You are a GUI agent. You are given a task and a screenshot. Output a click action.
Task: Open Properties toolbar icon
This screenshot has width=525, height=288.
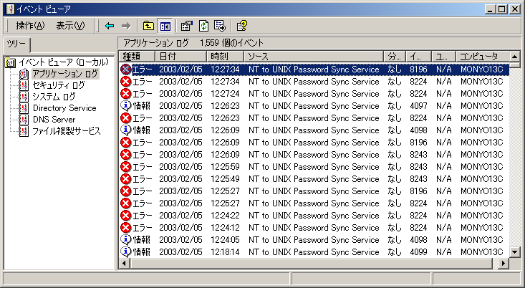point(187,26)
